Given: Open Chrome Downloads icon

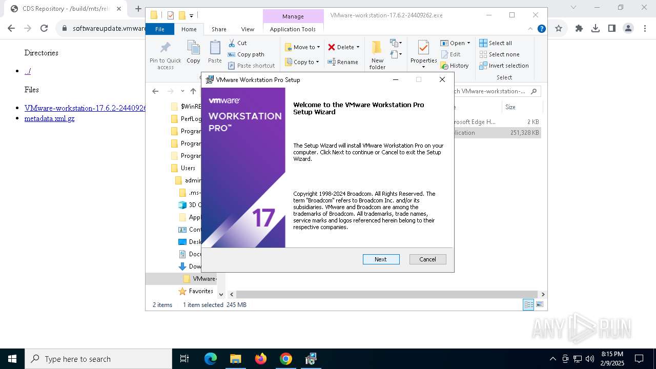Looking at the screenshot, I should pos(596,28).
